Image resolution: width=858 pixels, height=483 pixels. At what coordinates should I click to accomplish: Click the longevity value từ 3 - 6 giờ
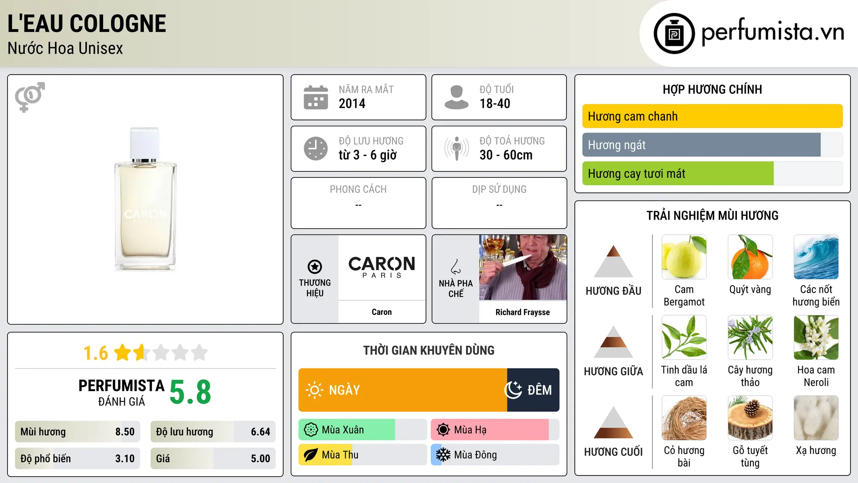tap(368, 155)
